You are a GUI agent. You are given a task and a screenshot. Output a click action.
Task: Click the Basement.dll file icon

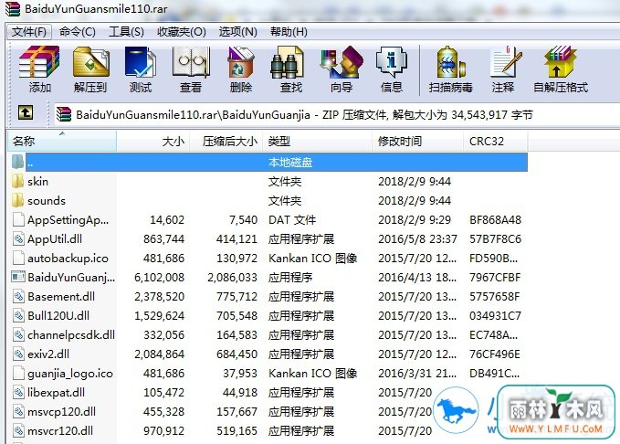point(18,296)
